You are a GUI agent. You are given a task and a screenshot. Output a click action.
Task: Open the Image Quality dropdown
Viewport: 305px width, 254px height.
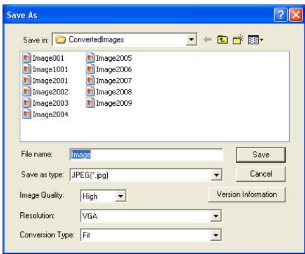pos(120,196)
